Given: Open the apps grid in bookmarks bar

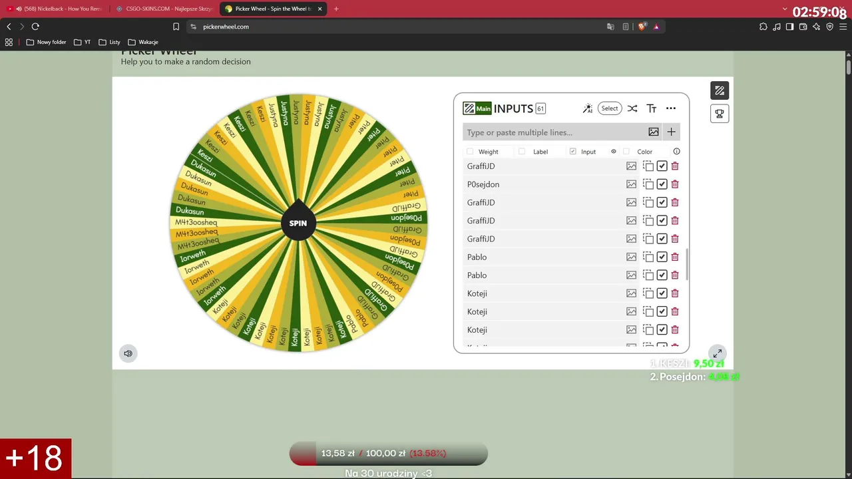Looking at the screenshot, I should 9,42.
